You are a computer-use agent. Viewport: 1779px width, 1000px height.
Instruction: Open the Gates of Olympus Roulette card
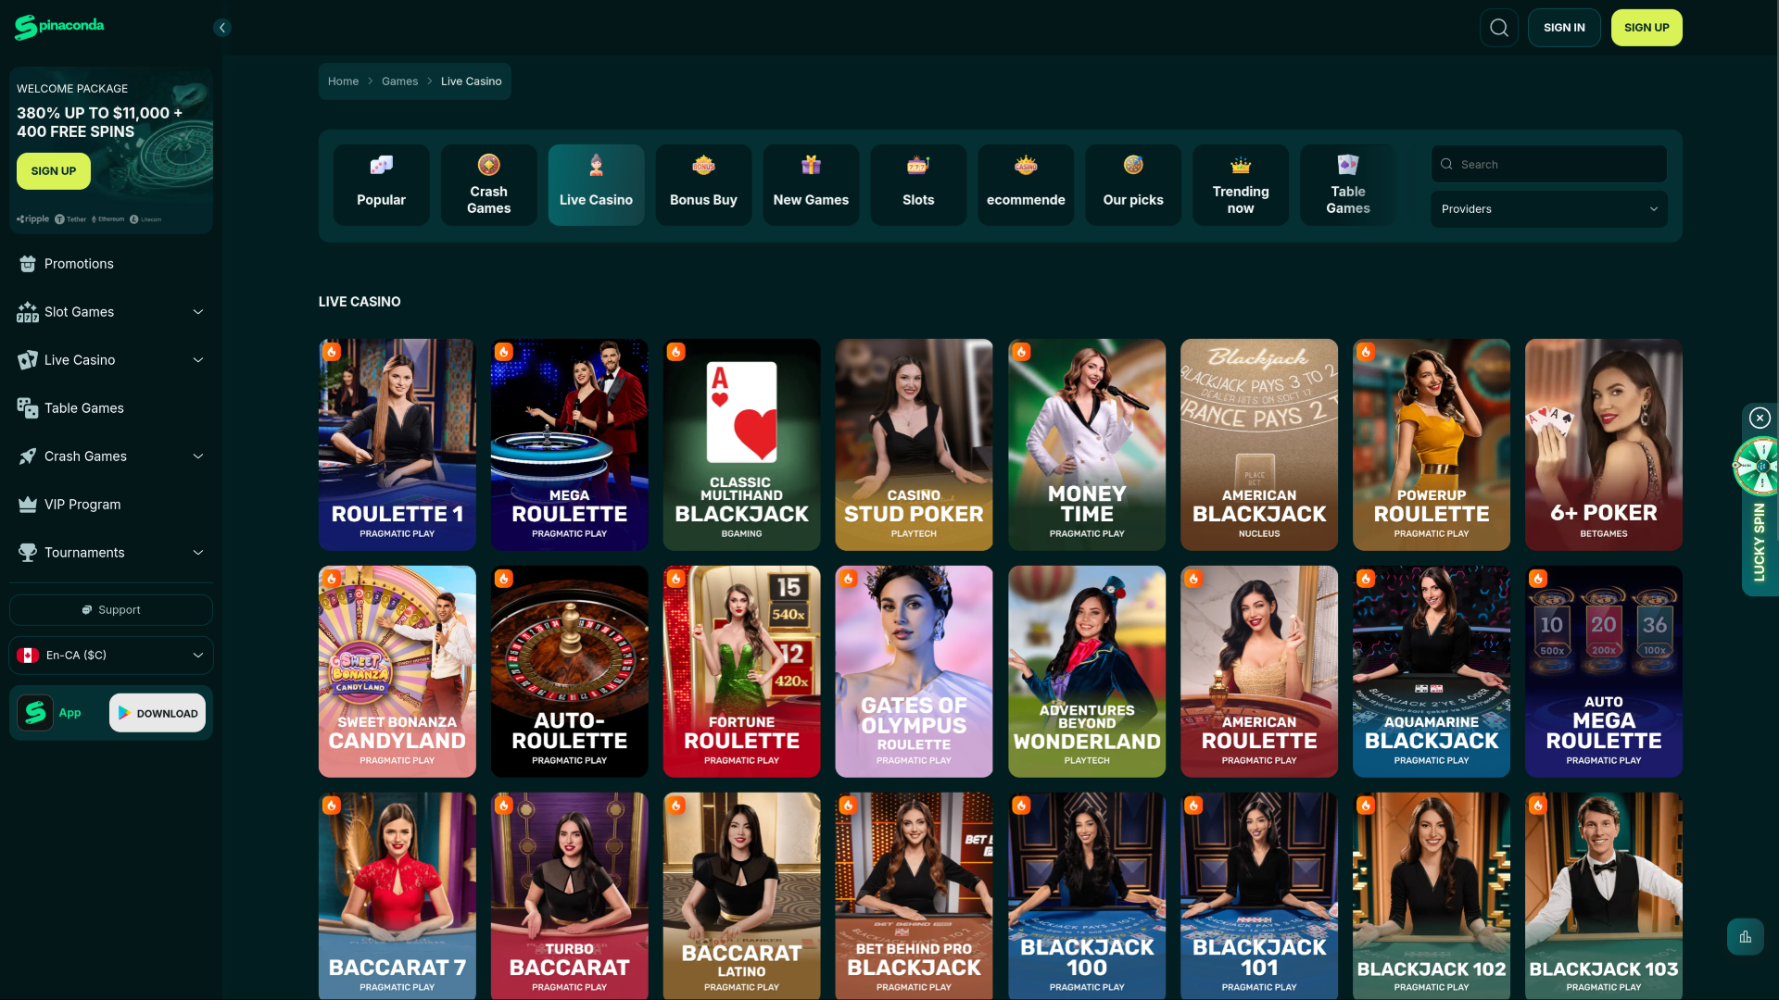[x=915, y=671]
